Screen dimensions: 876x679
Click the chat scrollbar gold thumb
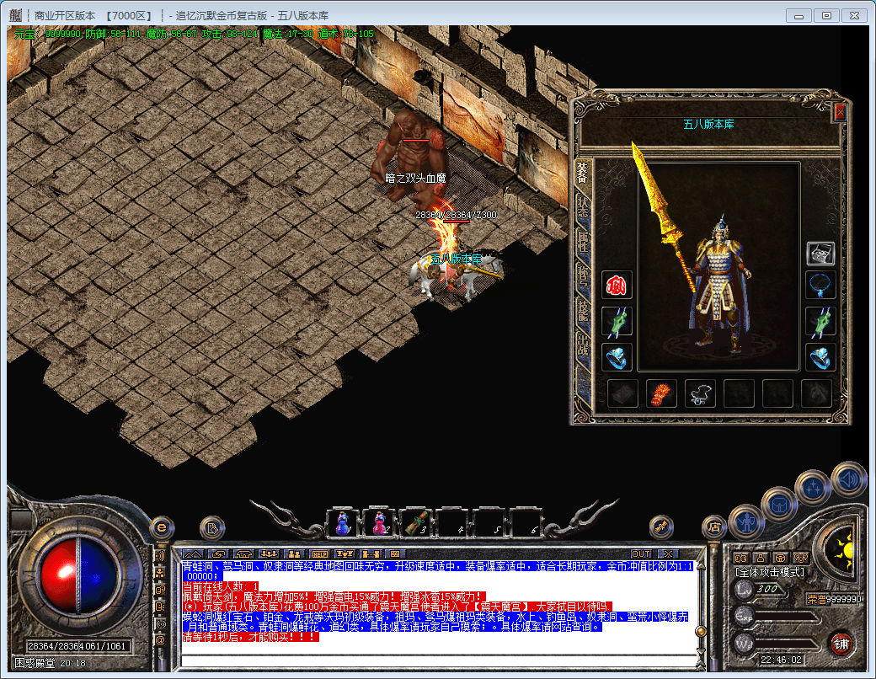pos(699,631)
